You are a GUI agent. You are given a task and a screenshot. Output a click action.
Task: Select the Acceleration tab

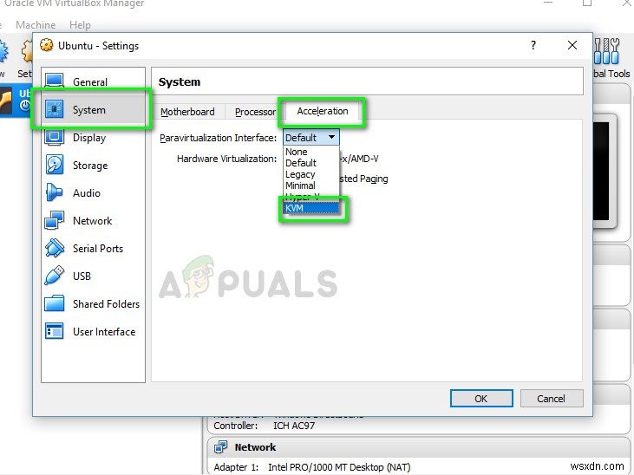(323, 111)
